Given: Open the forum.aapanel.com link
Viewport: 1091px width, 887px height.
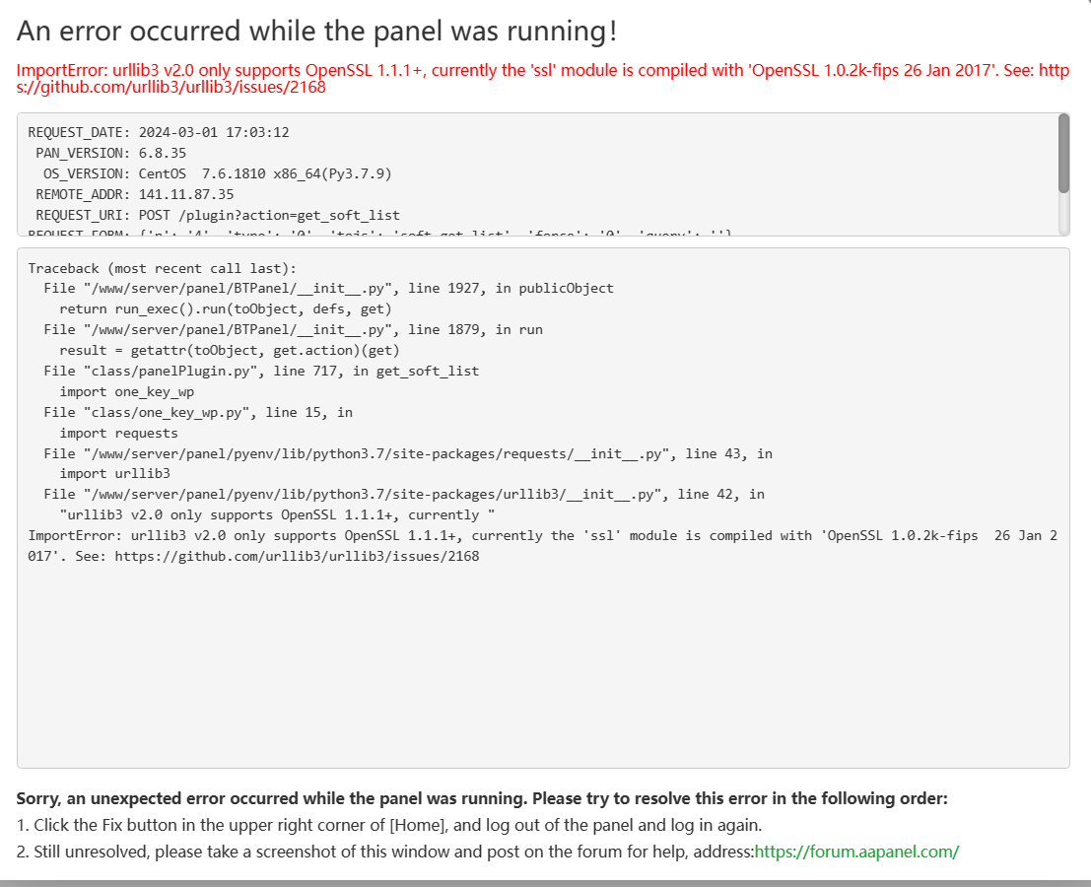Looking at the screenshot, I should 856,852.
